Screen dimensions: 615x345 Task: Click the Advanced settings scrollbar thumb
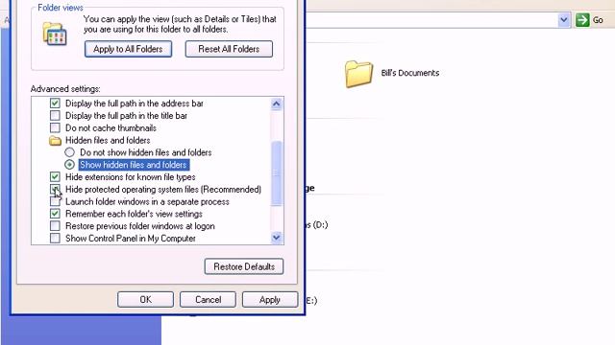(x=276, y=172)
